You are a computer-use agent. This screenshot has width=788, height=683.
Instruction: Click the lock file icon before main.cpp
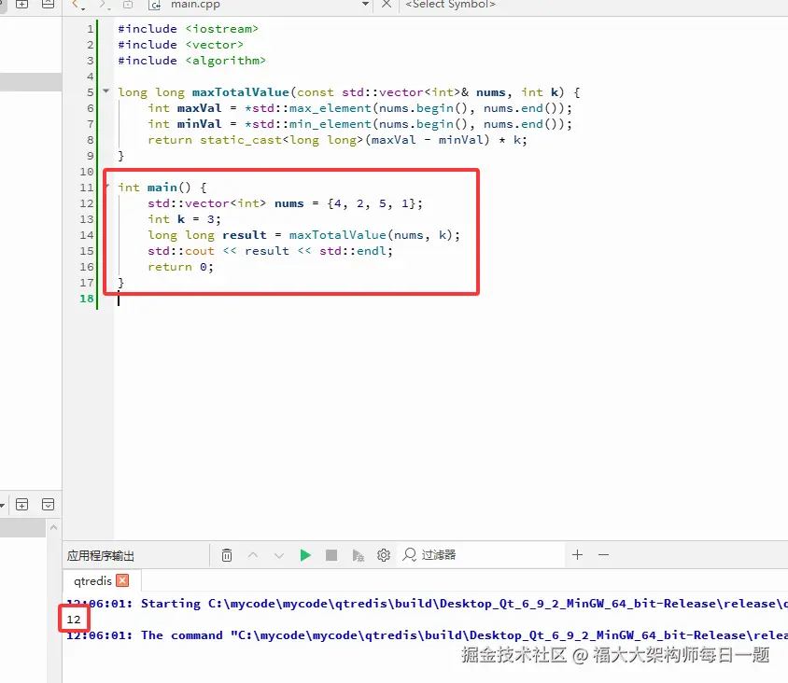pos(128,5)
